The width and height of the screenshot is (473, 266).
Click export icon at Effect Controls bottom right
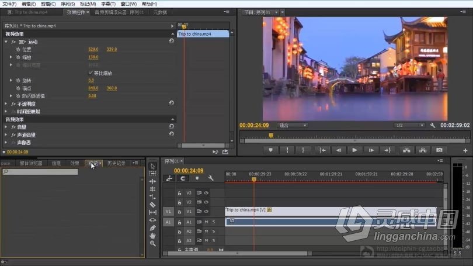225,152
